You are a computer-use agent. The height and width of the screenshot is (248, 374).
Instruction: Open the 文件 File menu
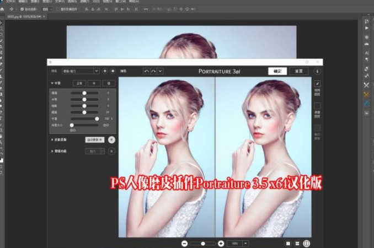coord(10,1)
